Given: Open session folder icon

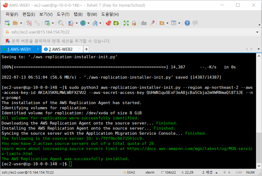Looking at the screenshot, I should tap(15, 23).
